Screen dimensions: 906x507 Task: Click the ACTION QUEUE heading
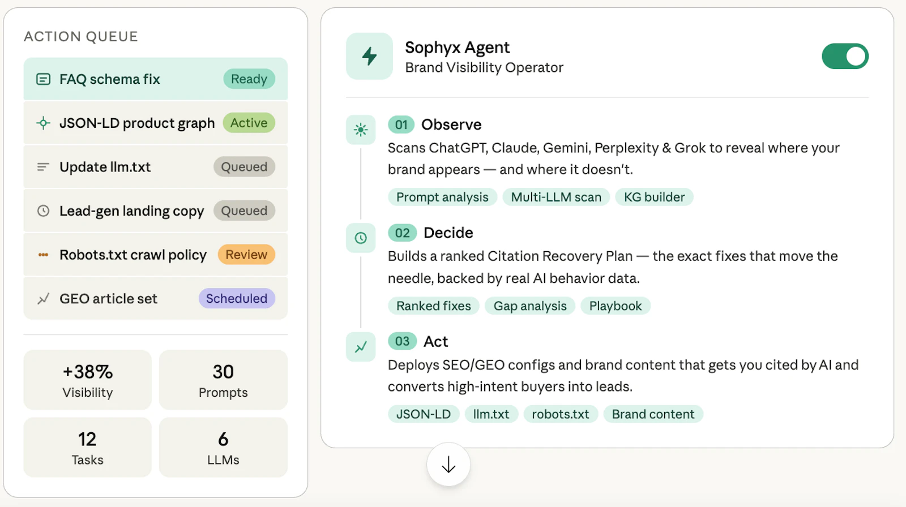pyautogui.click(x=81, y=37)
